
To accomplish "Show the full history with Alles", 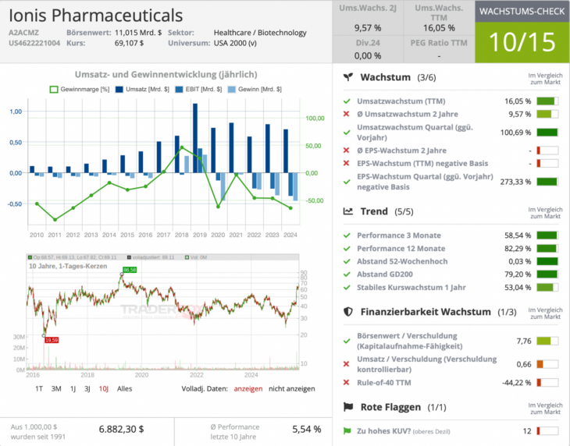I will pyautogui.click(x=125, y=388).
